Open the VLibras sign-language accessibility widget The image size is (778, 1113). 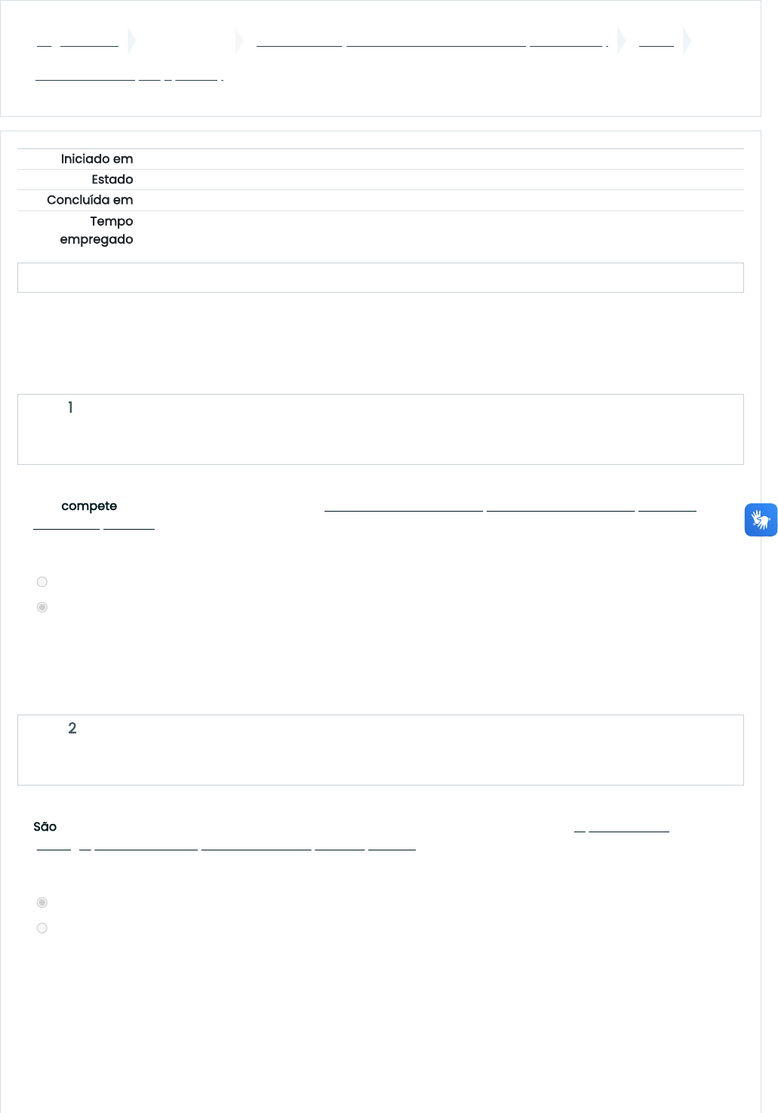[761, 520]
